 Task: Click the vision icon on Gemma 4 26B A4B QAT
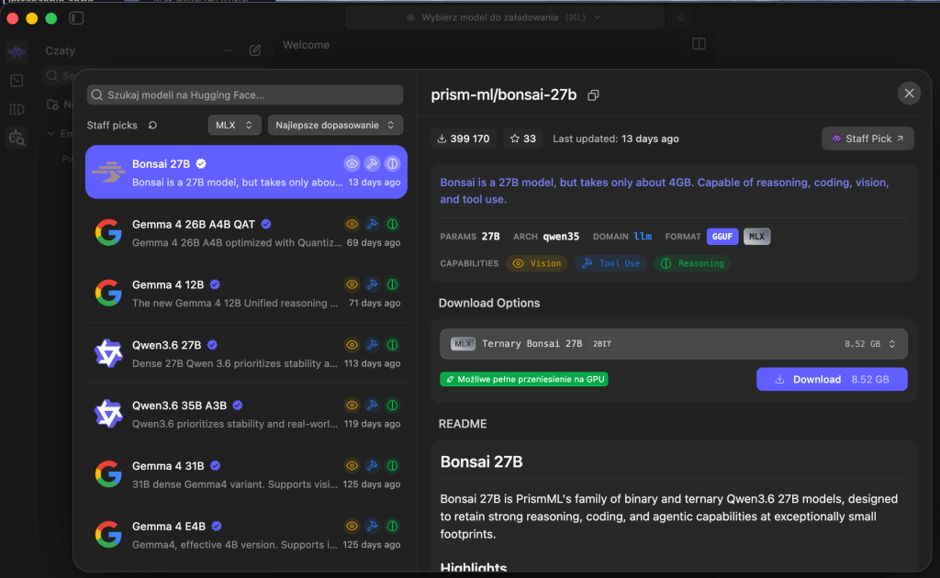tap(352, 224)
